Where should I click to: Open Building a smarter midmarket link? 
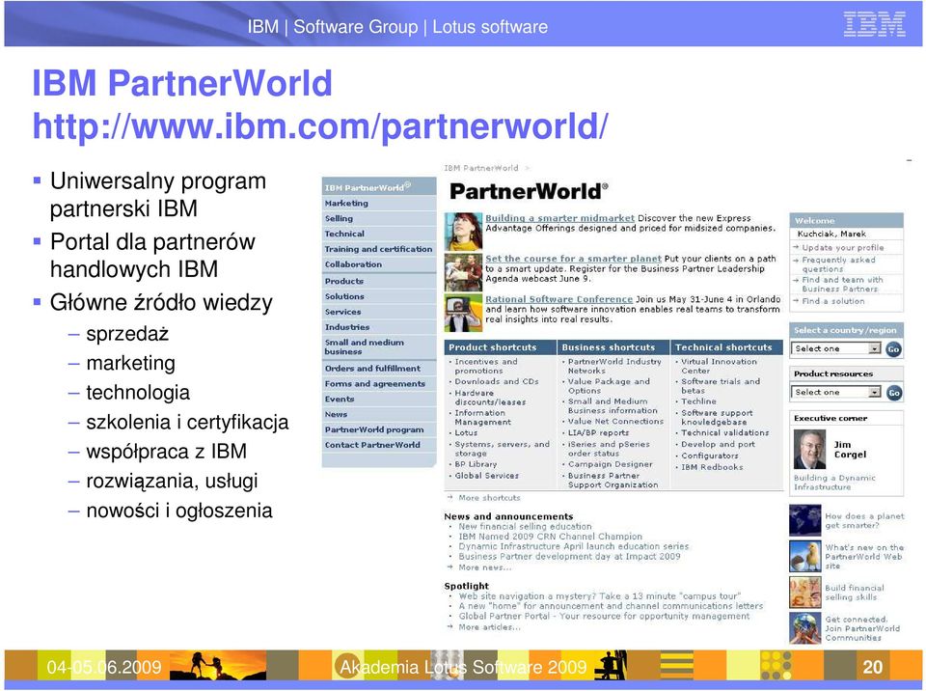tap(559, 218)
